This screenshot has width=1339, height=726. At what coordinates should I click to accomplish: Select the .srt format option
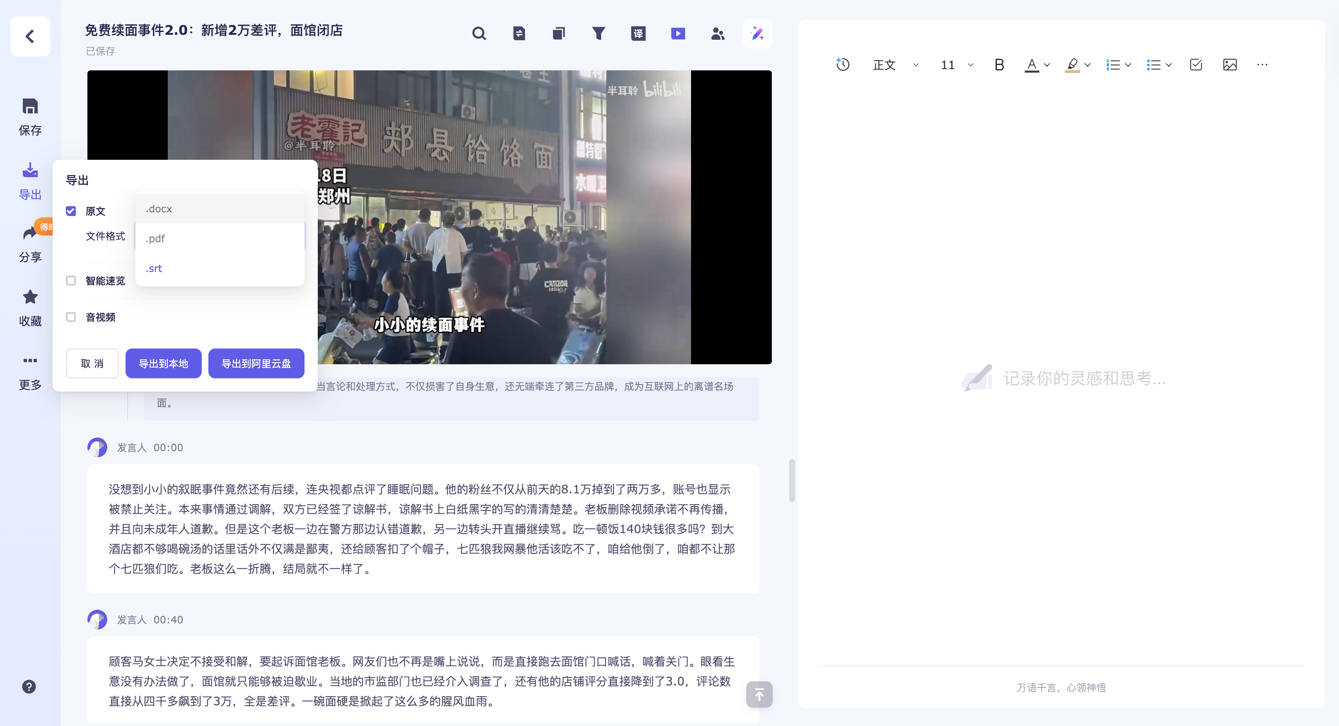[x=219, y=269]
